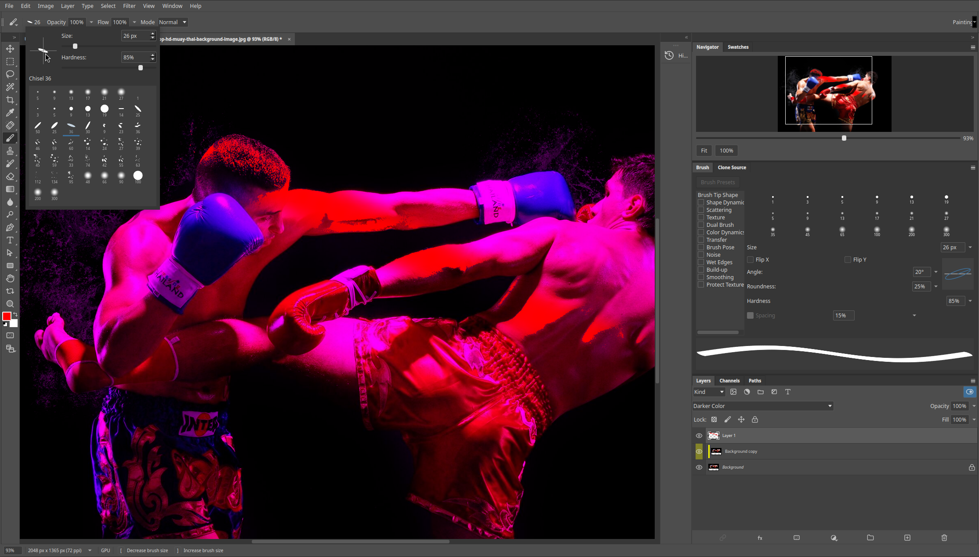Click the Fit button in Navigator
This screenshot has height=557, width=979.
(x=704, y=151)
